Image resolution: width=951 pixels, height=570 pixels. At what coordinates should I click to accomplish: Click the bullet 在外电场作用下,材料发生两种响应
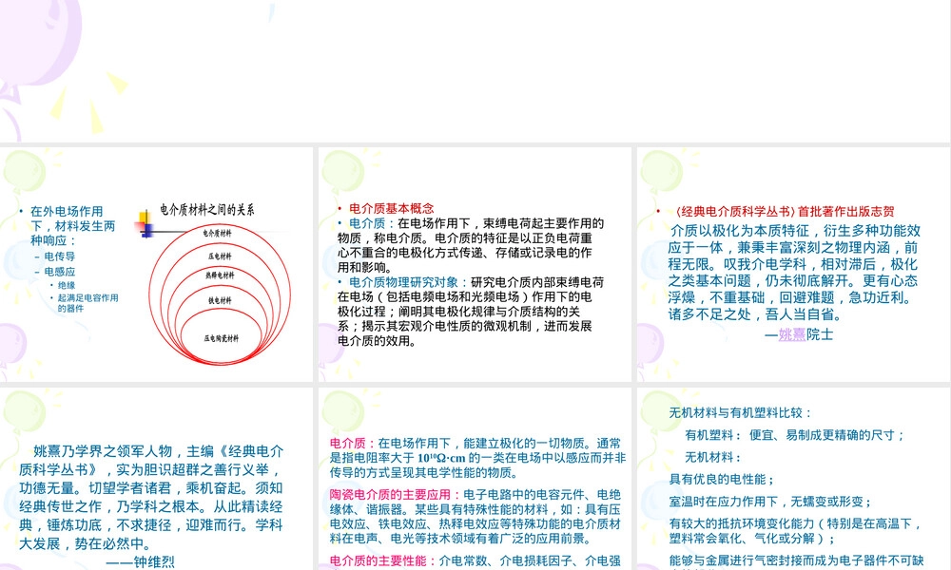(73, 226)
